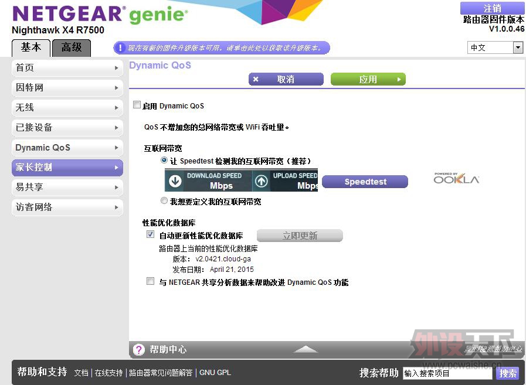Image resolution: width=526 pixels, height=385 pixels.
Task: Expand help center with the up triangle
Action: click(305, 349)
